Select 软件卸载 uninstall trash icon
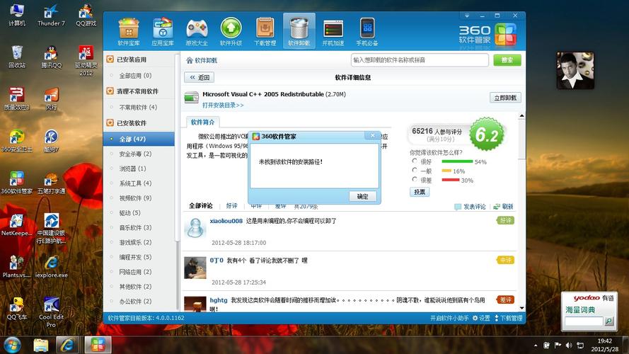 299,31
